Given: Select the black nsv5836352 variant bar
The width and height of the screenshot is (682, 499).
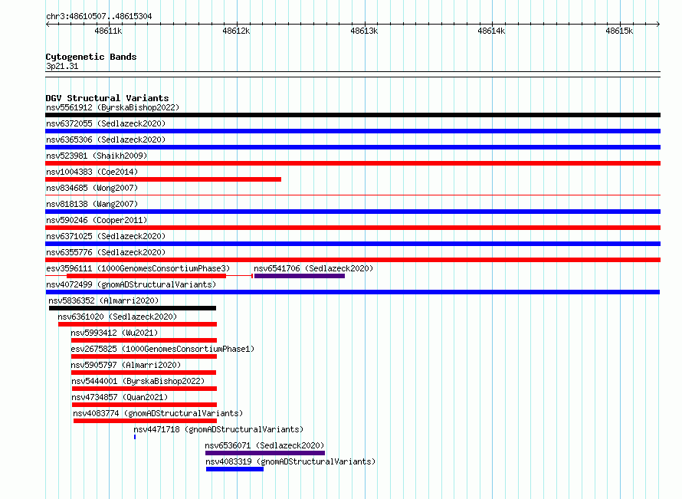Looking at the screenshot, I should coord(133,308).
